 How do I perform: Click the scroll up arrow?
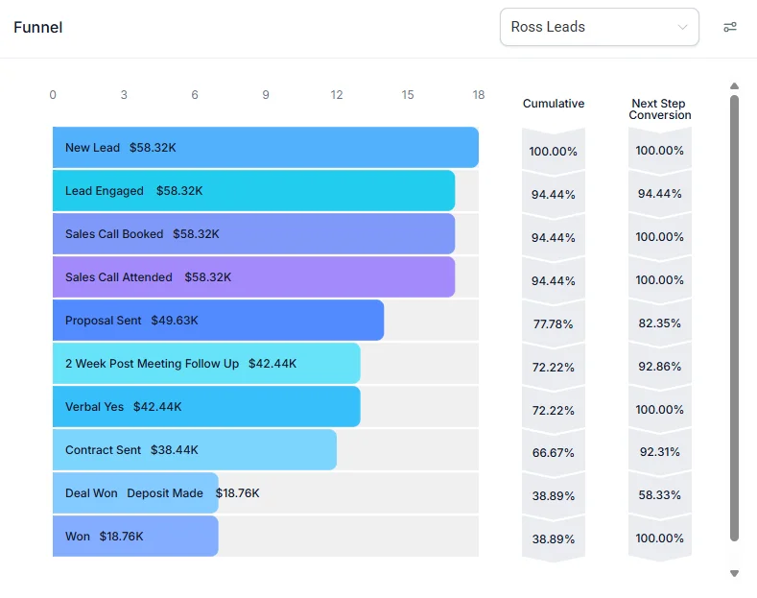(734, 86)
